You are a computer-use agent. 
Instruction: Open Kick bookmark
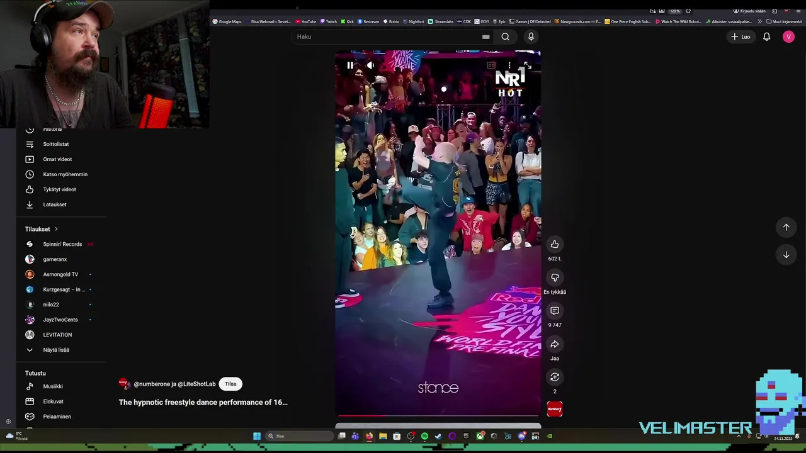(348, 21)
